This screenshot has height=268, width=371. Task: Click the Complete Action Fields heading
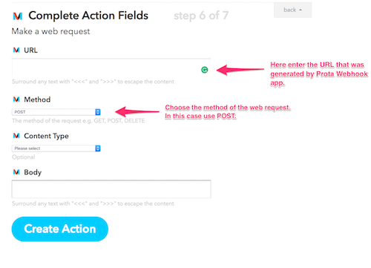[x=88, y=16]
